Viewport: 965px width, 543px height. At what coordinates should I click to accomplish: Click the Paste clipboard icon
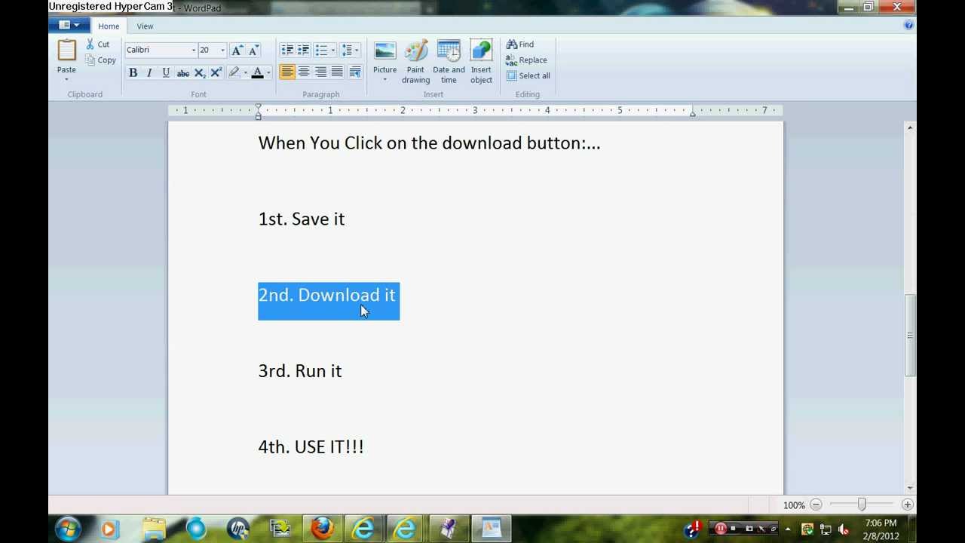(x=66, y=51)
